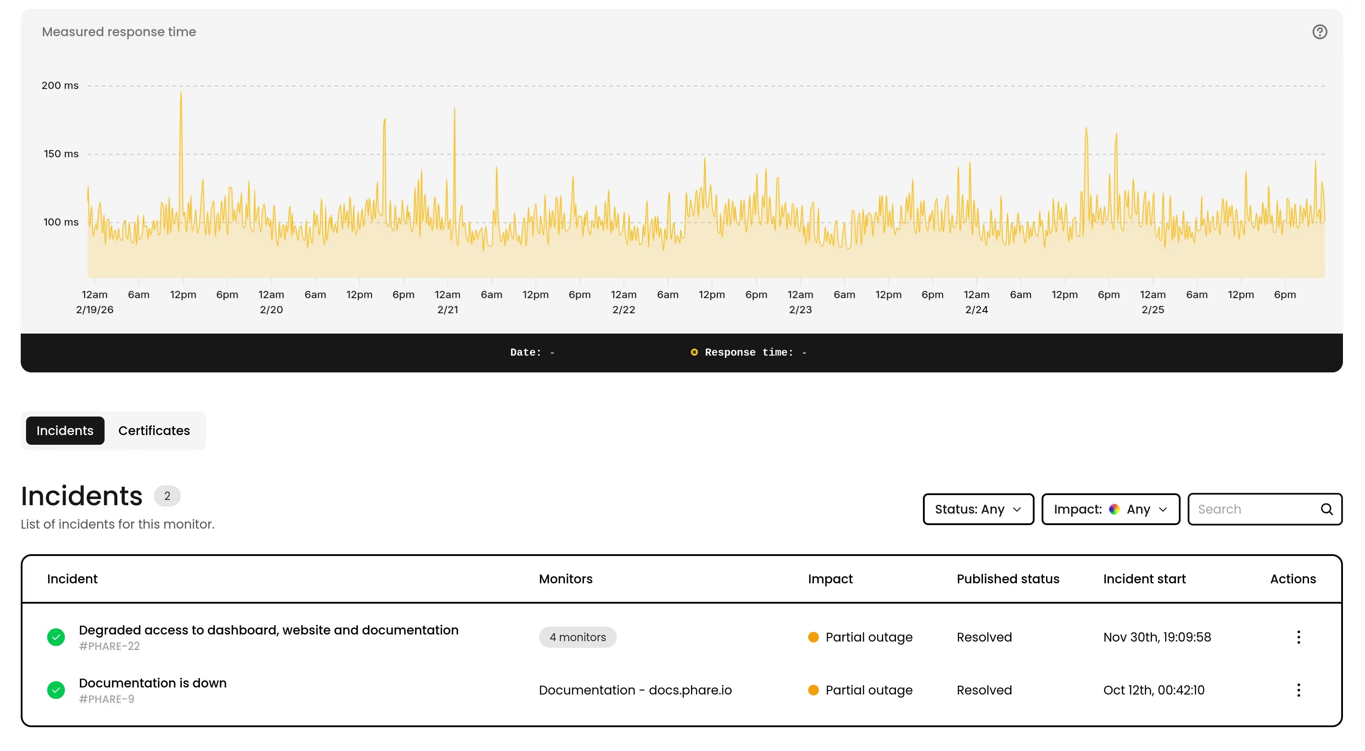The width and height of the screenshot is (1365, 751).
Task: Click the Response time legend dot
Action: point(694,352)
